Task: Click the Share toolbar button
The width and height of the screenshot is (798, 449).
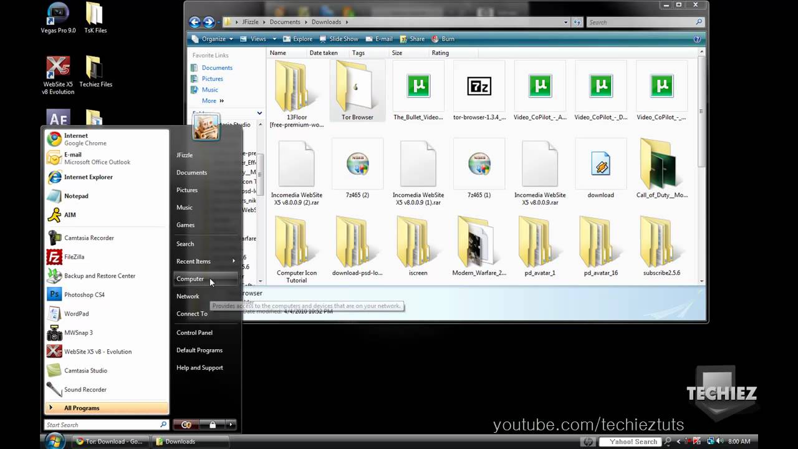Action: (x=411, y=39)
